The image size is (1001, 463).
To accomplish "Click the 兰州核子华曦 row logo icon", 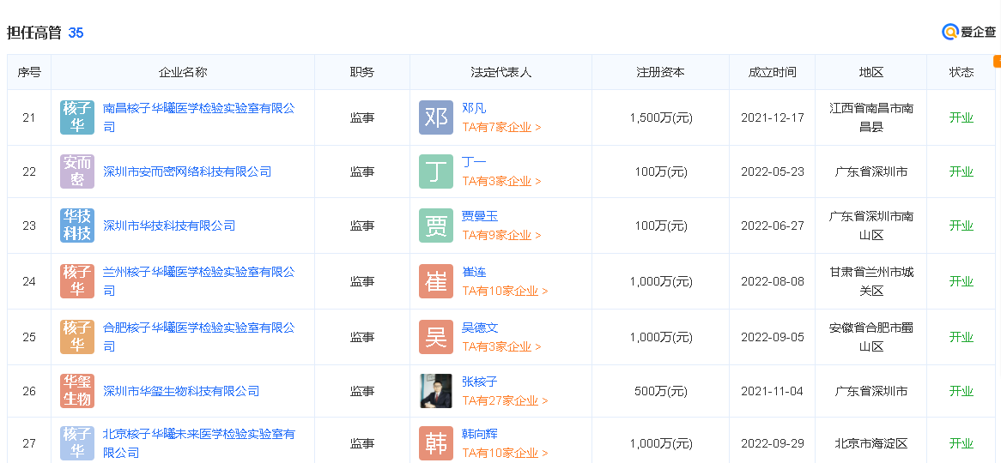I will [x=77, y=281].
